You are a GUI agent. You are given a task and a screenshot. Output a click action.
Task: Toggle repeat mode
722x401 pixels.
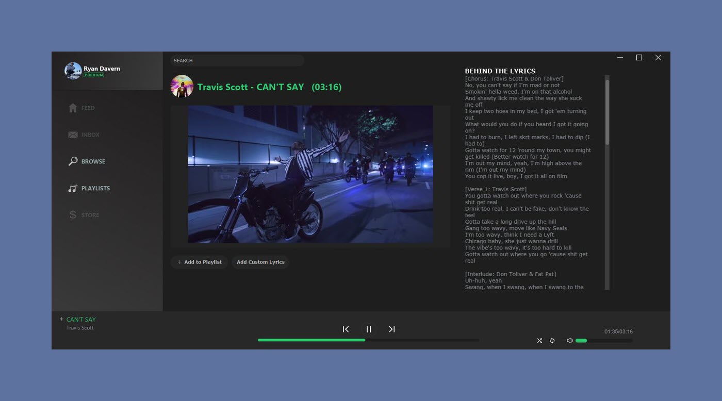552,341
